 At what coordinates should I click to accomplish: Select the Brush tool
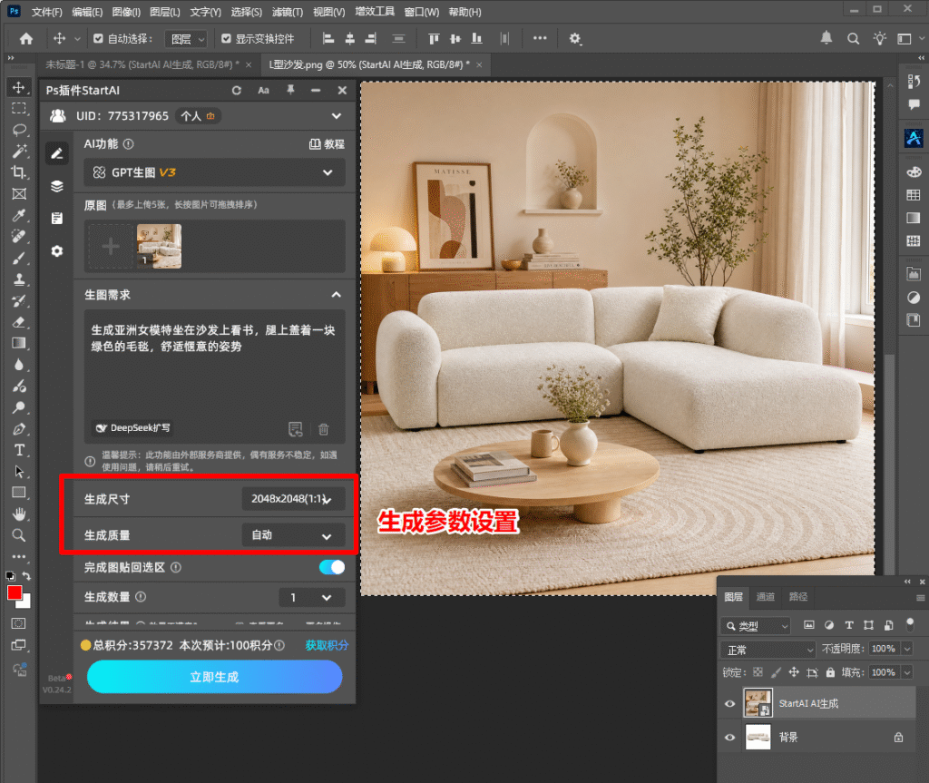coord(19,258)
